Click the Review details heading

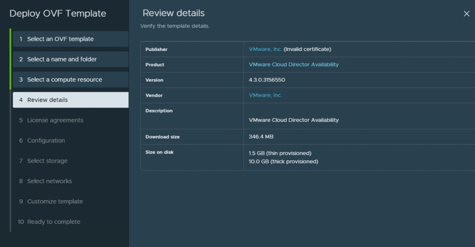[x=173, y=13]
